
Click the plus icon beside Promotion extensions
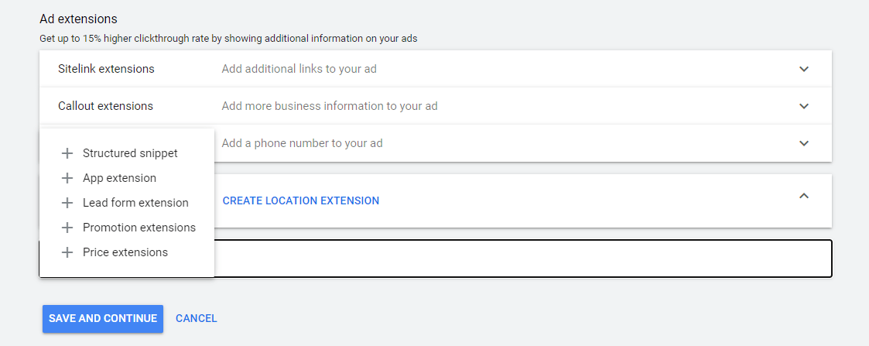[x=67, y=228]
